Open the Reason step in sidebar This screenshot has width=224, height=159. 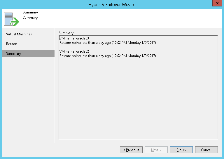tap(12, 44)
